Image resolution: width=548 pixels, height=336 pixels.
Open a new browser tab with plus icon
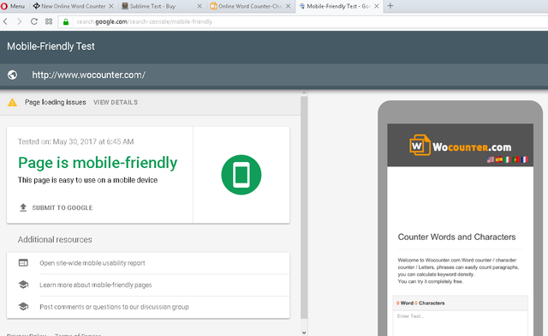[390, 6]
